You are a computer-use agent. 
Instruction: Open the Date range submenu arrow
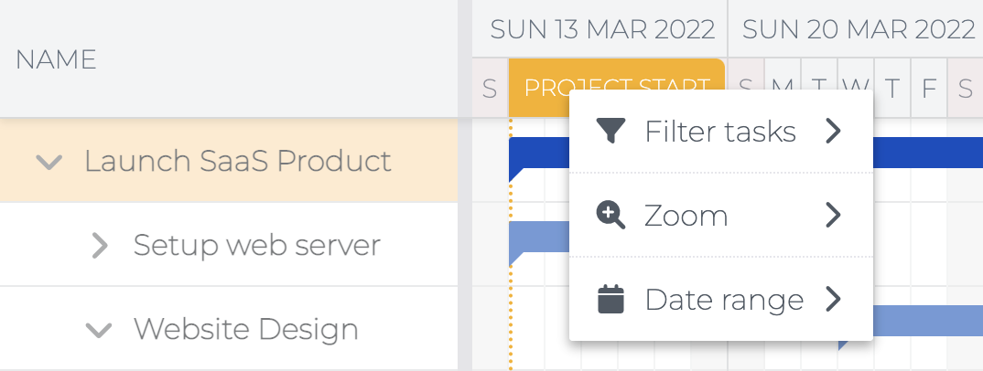[x=833, y=299]
